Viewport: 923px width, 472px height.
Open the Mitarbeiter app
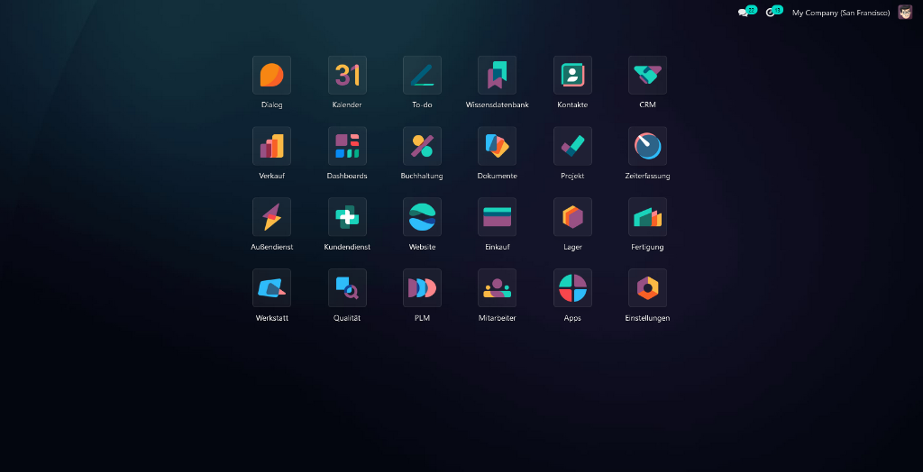coord(497,288)
